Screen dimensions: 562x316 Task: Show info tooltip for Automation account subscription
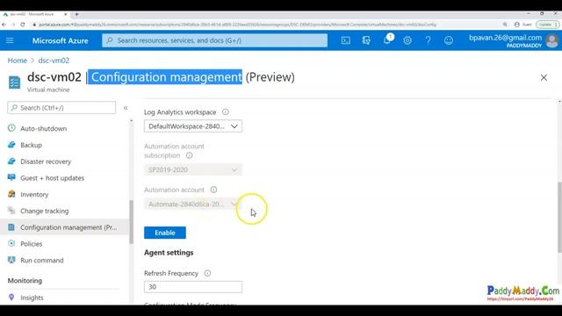(x=190, y=155)
